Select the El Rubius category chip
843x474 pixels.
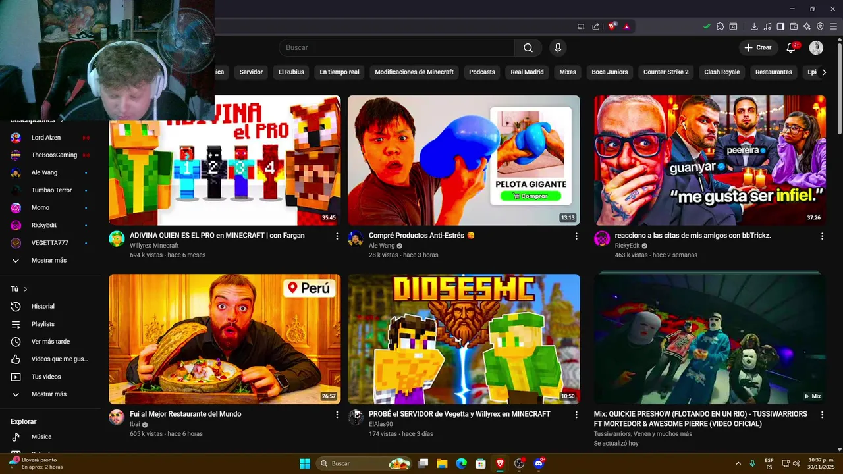pyautogui.click(x=291, y=72)
